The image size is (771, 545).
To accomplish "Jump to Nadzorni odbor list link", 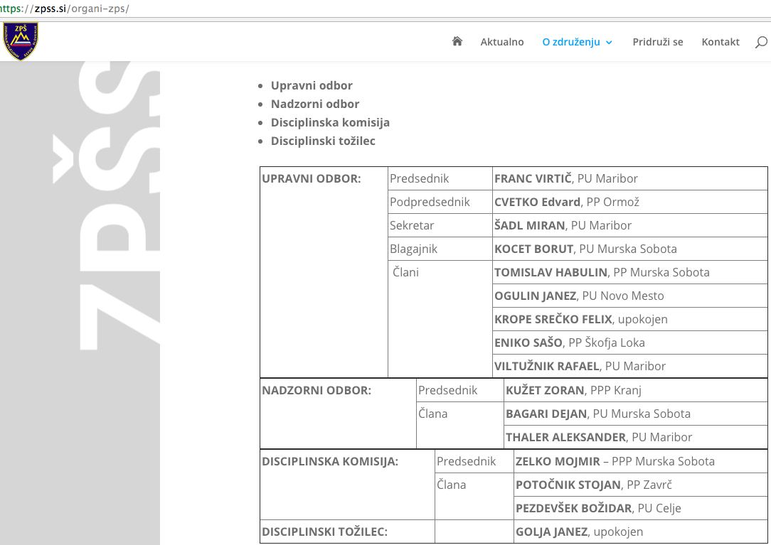I will [x=315, y=104].
